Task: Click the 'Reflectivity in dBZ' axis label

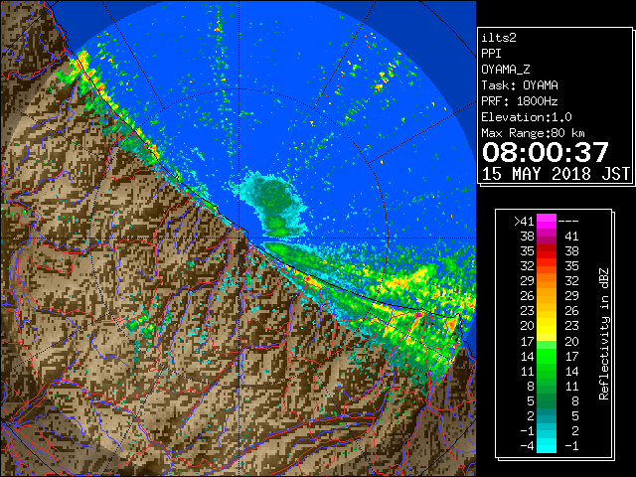Action: (604, 334)
